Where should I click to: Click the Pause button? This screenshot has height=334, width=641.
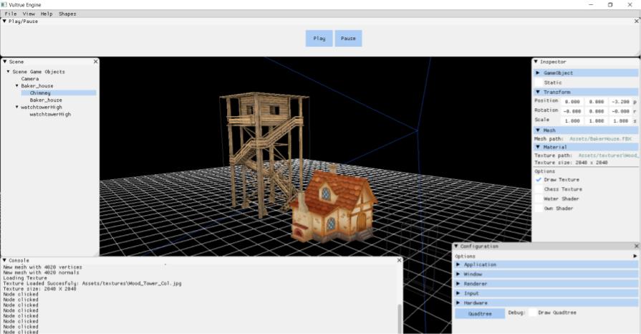pyautogui.click(x=348, y=38)
